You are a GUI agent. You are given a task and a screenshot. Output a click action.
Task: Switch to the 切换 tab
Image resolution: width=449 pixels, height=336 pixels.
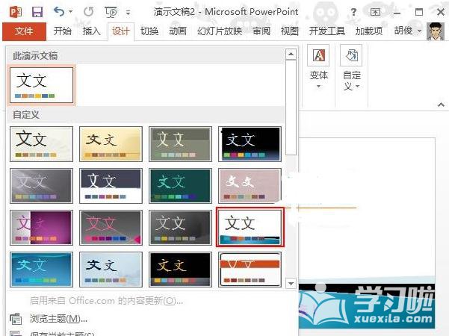tap(149, 31)
